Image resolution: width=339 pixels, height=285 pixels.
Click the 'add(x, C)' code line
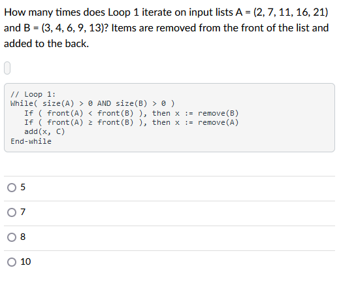[44, 131]
